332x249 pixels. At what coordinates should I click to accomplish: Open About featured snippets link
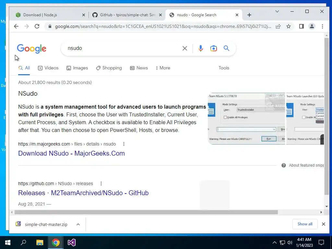pos(306,165)
